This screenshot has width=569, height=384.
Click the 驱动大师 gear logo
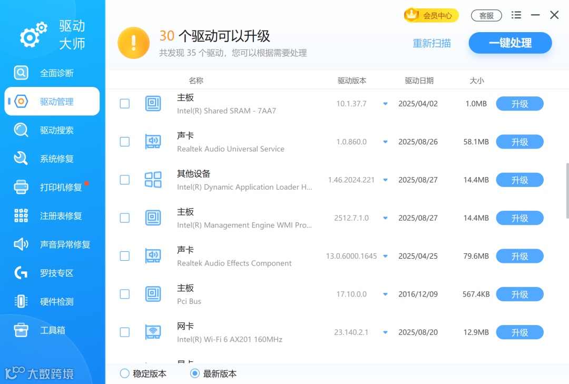point(33,35)
